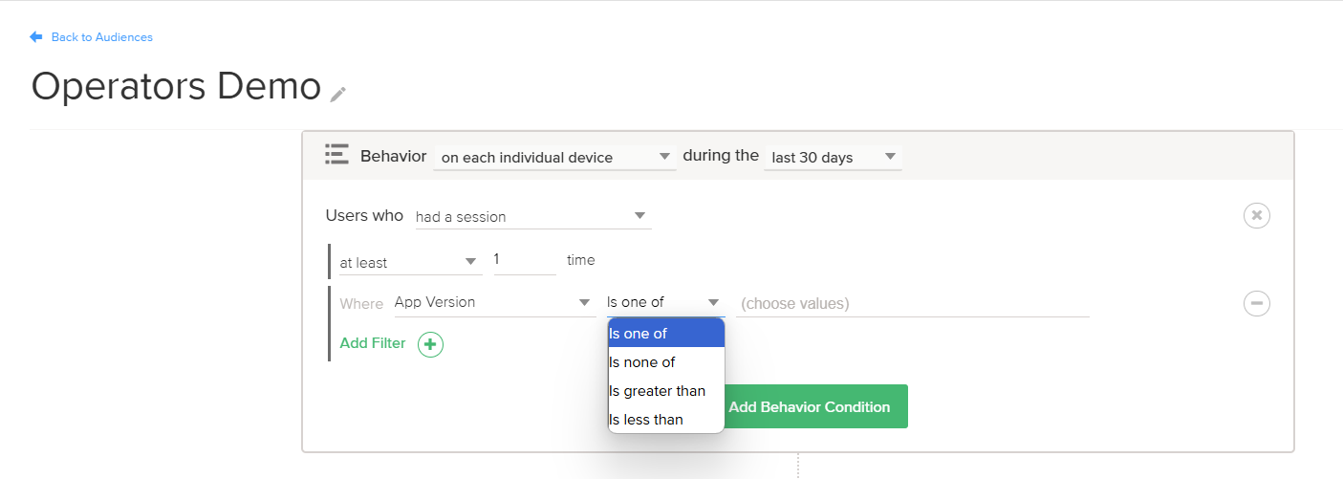Open the App Version attribute dropdown
1343x479 pixels.
tap(494, 303)
